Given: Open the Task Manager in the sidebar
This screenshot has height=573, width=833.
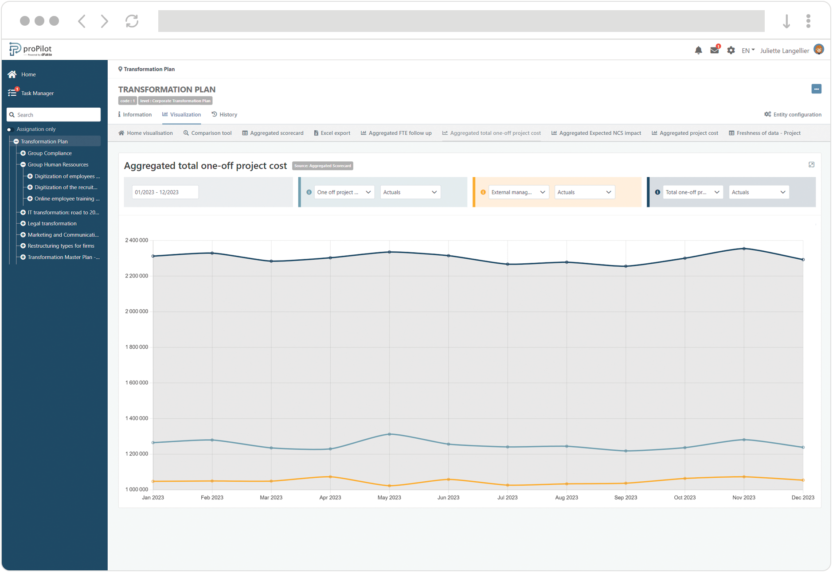Looking at the screenshot, I should pyautogui.click(x=37, y=93).
